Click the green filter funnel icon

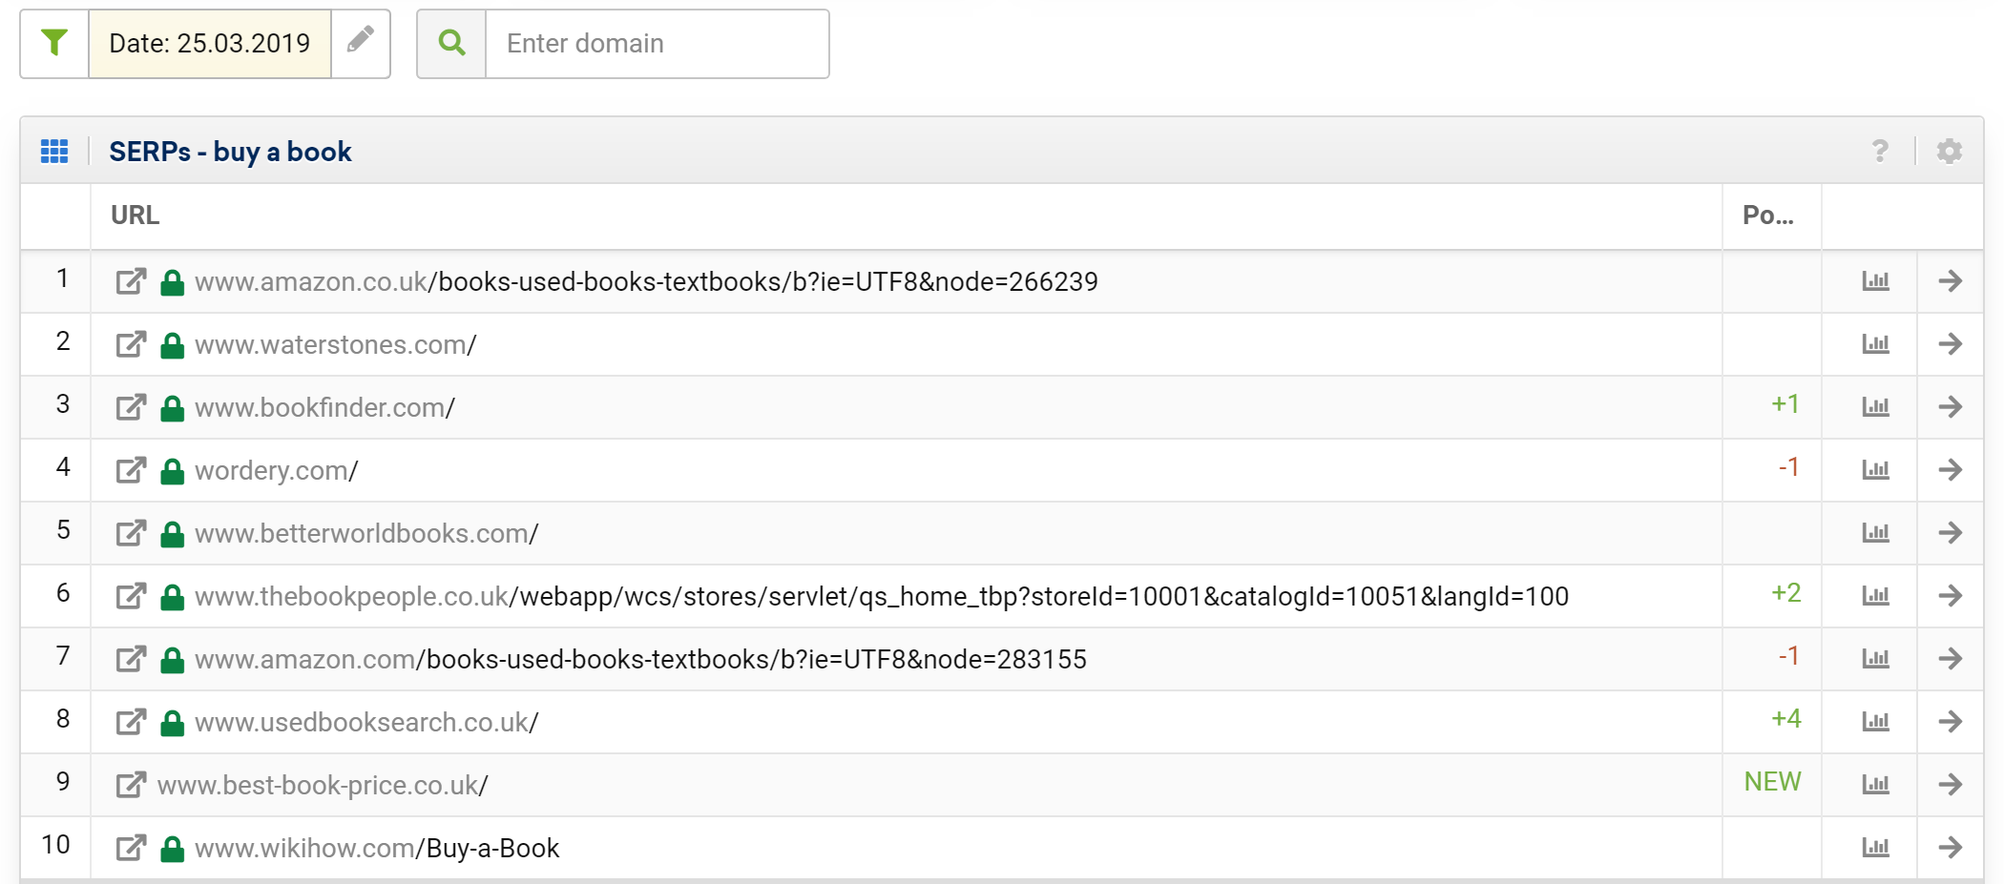(x=54, y=43)
